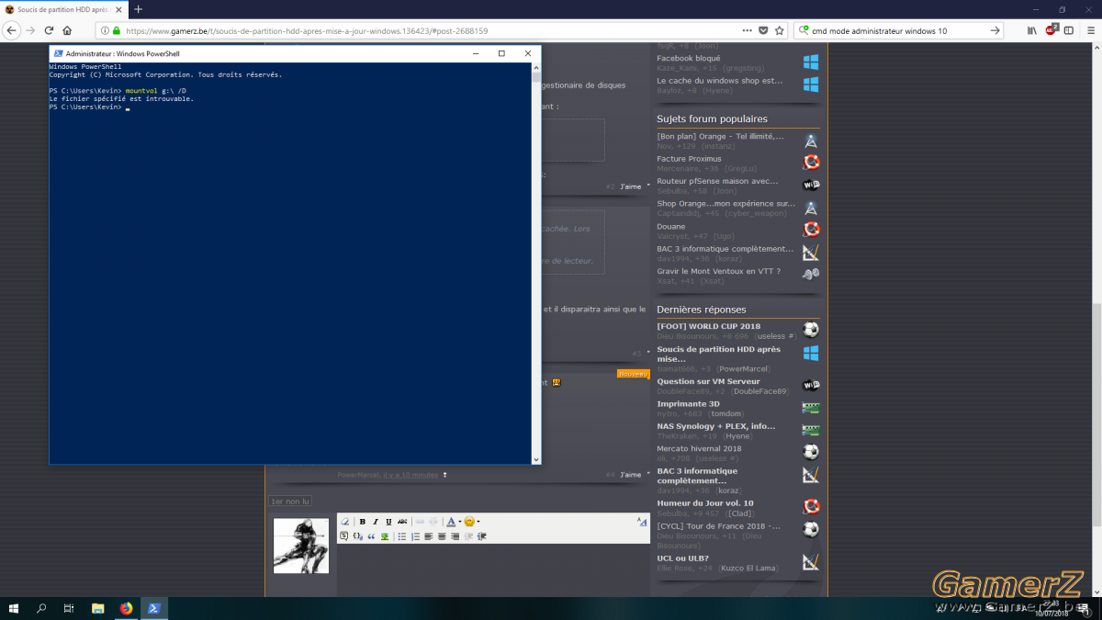Click the Firefox URL address bar
This screenshot has height=620, width=1102.
point(441,30)
